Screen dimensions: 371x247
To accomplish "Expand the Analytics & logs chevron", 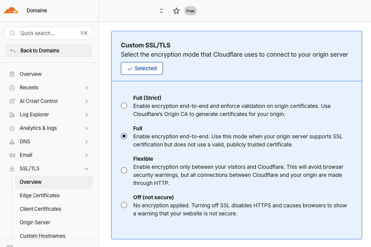I will tap(86, 128).
